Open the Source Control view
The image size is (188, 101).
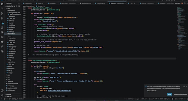[x=2, y=14]
